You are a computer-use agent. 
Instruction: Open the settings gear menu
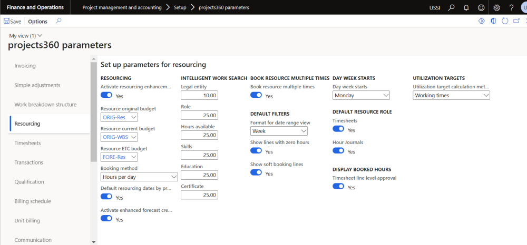(496, 7)
